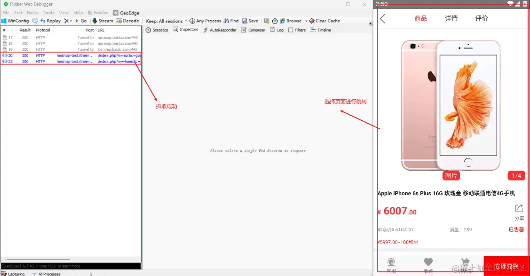Replay the selected session
The image size is (530, 276).
[50, 21]
